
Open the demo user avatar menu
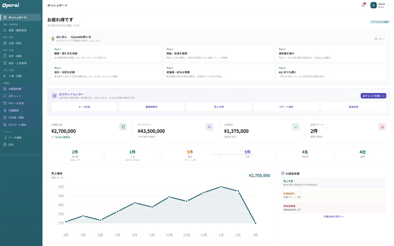click(373, 5)
